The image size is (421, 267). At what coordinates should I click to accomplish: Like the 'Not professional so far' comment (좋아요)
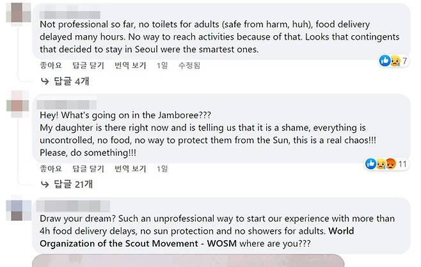tap(51, 65)
